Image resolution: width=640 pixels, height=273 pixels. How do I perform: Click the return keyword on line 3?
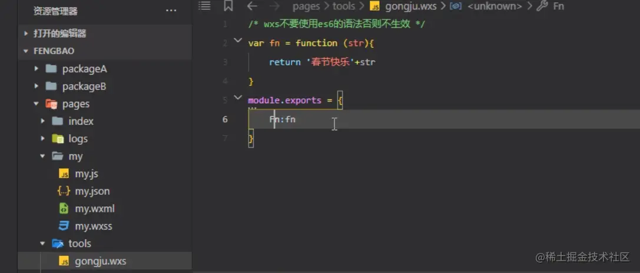coord(285,62)
